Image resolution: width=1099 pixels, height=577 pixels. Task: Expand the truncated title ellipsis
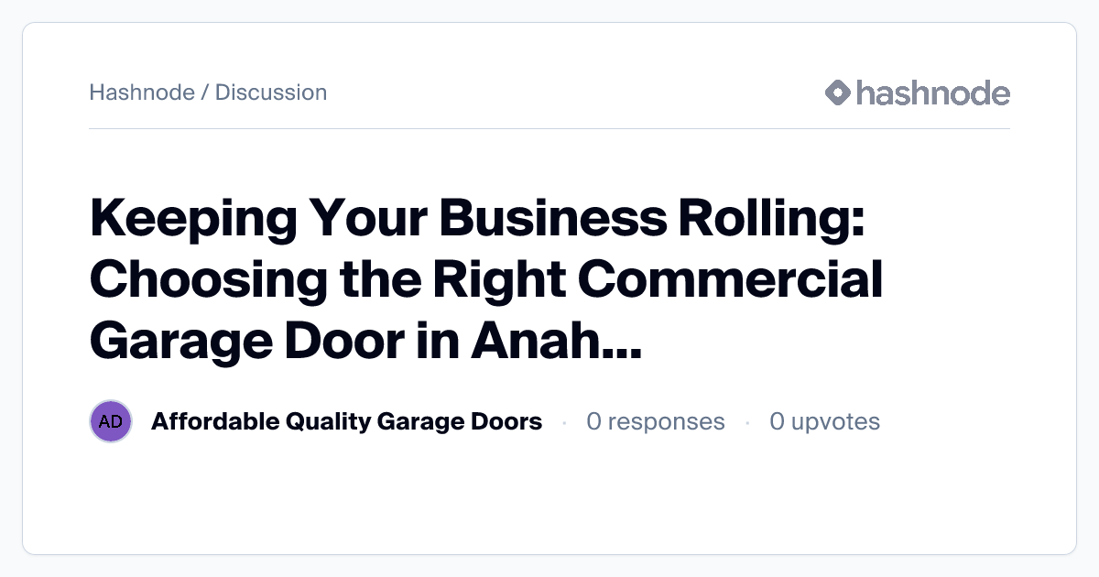coord(620,348)
